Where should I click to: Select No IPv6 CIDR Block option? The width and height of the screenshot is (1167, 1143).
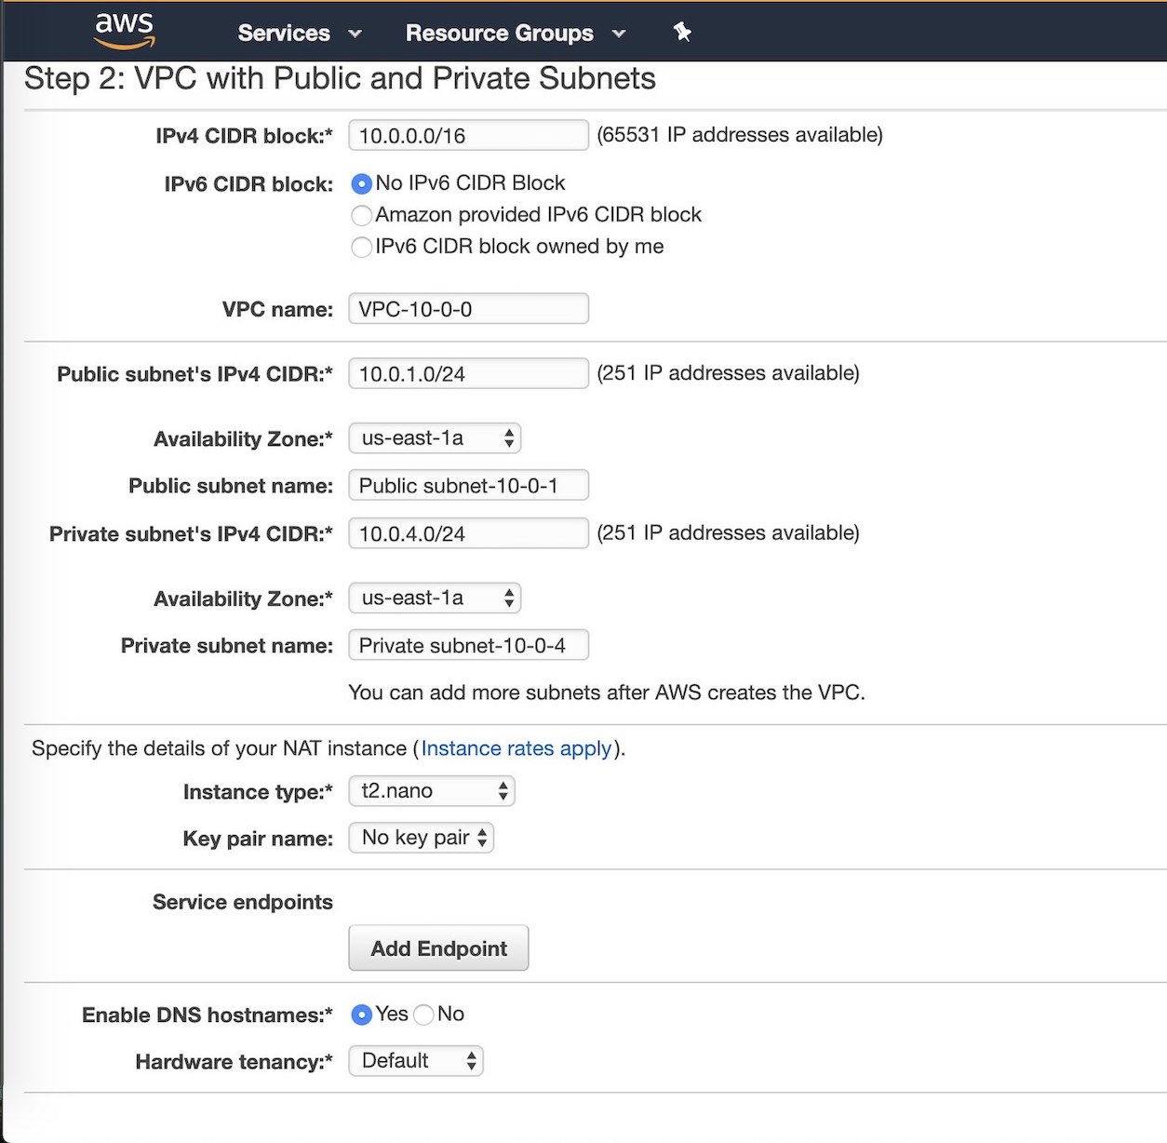click(x=361, y=183)
